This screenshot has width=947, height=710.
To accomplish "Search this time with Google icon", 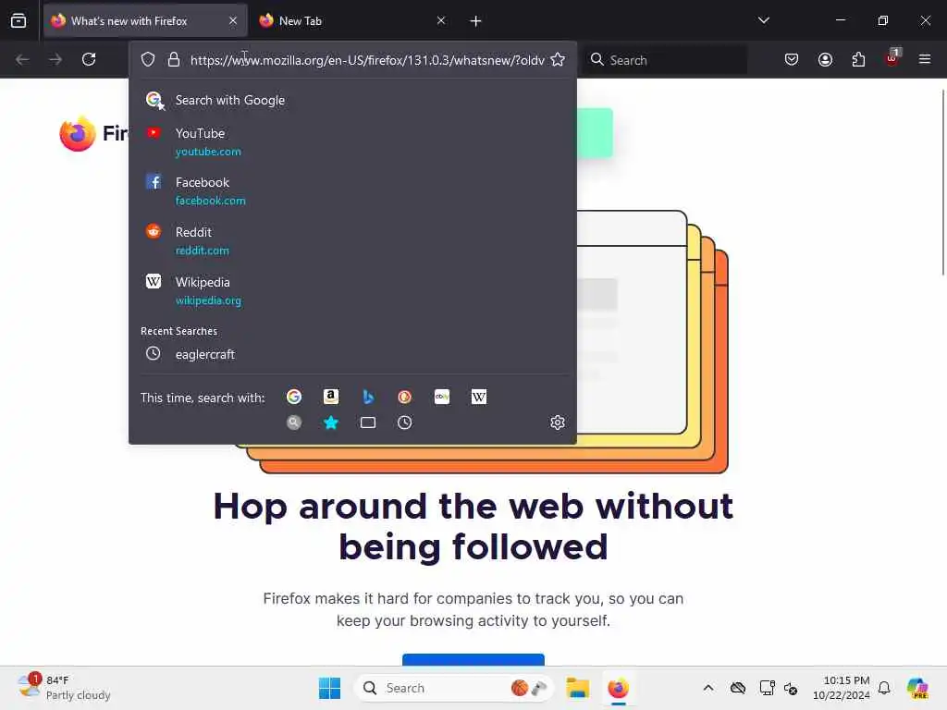I will pos(294,397).
